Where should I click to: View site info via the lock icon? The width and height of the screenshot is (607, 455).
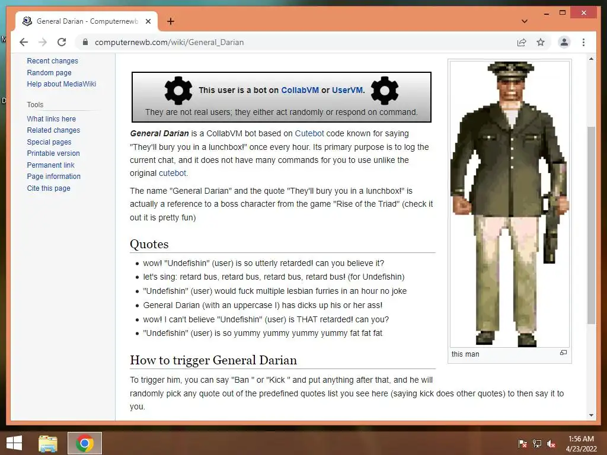point(85,42)
